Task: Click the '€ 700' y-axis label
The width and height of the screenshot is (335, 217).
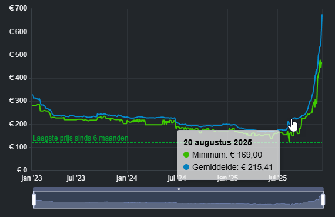Action: tap(18, 9)
